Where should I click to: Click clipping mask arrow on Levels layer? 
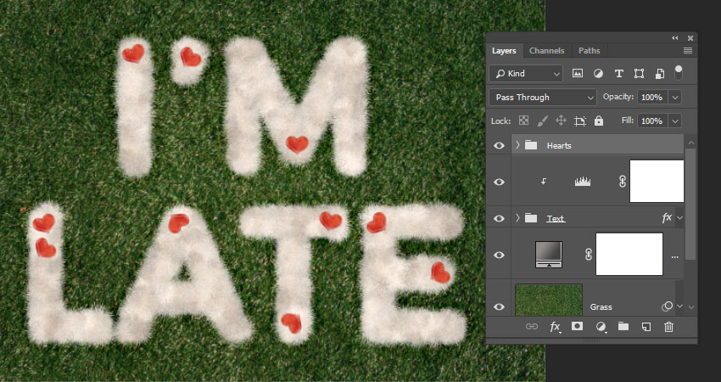click(x=544, y=182)
